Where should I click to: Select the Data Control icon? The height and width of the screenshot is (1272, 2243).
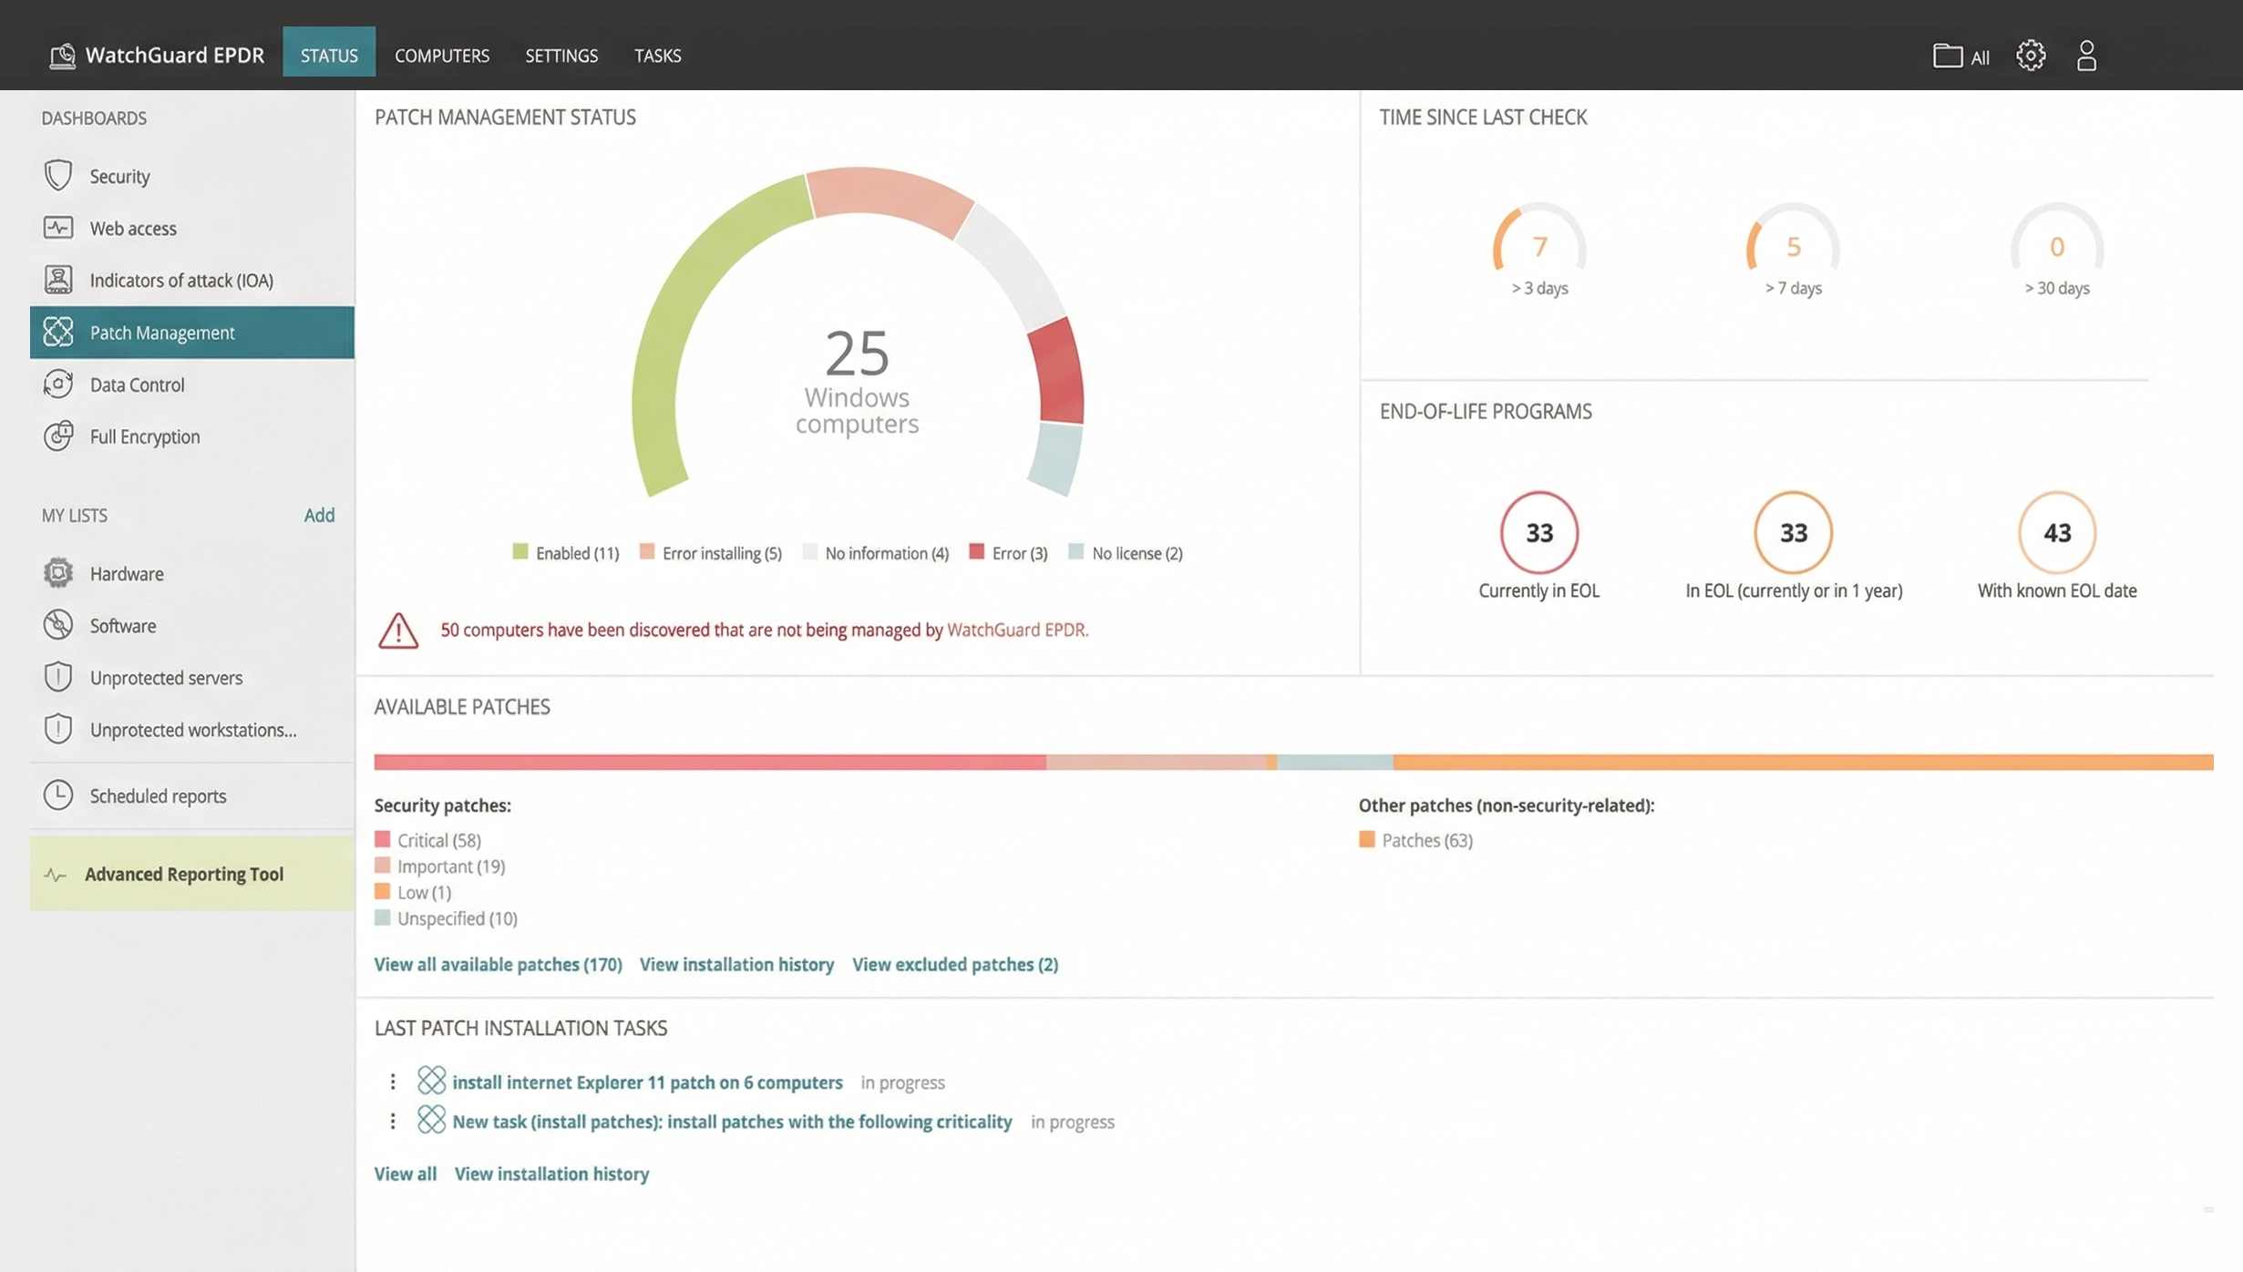[58, 385]
